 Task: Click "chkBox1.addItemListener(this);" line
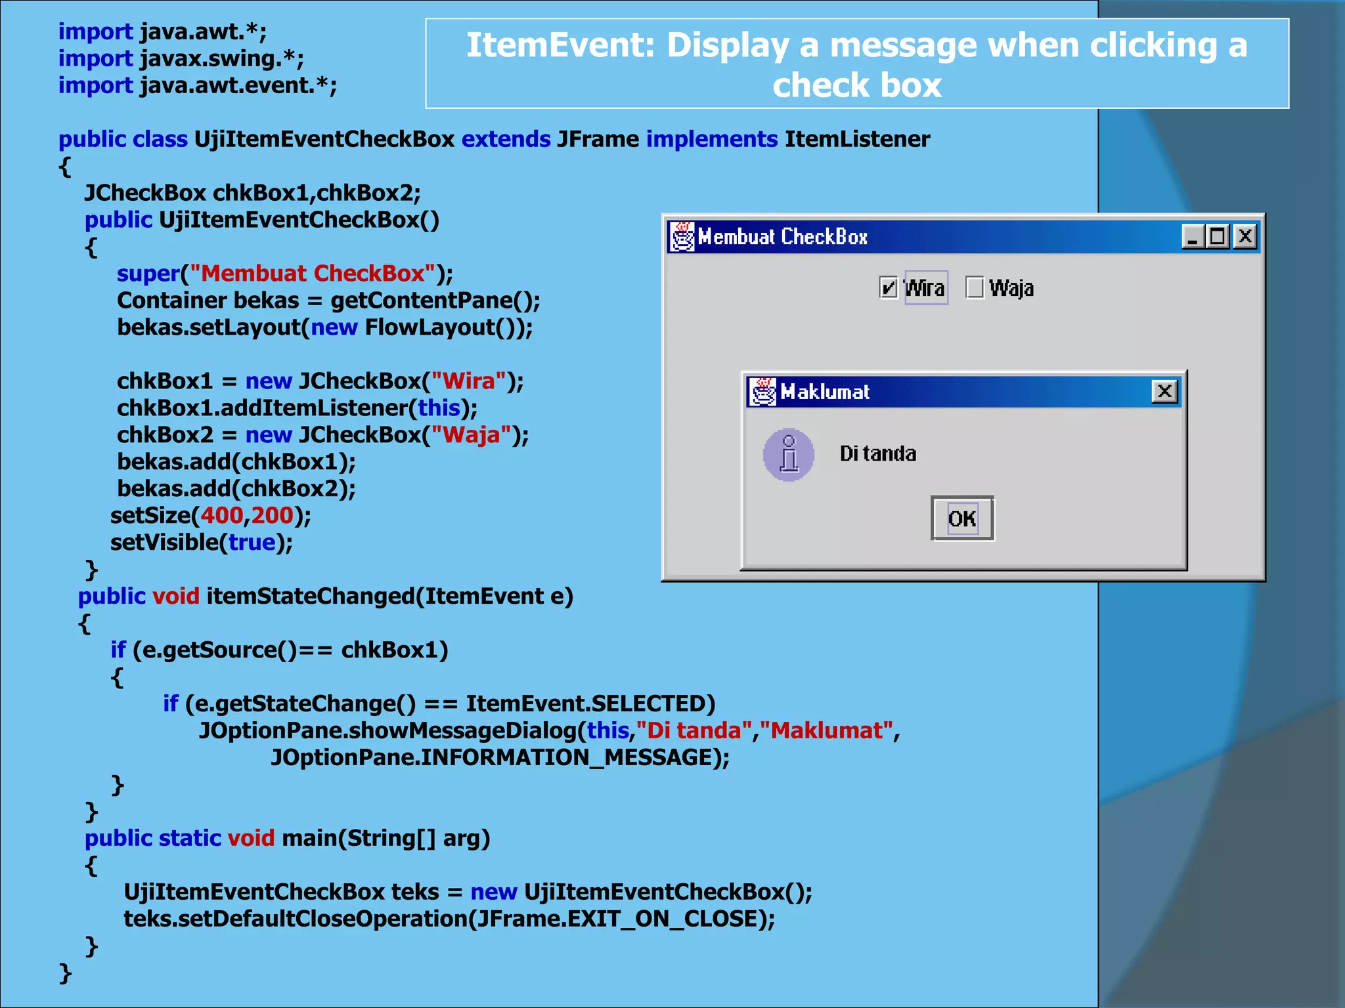coord(298,408)
